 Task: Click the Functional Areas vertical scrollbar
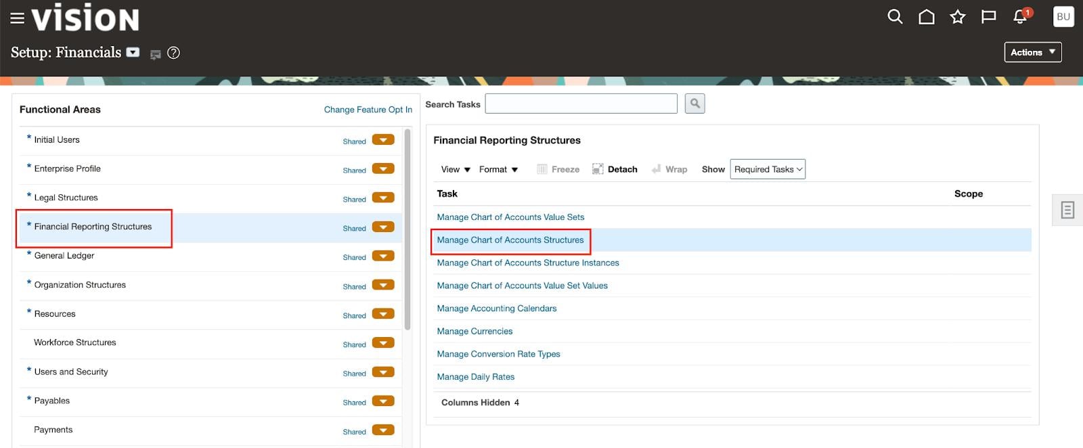pos(407,230)
